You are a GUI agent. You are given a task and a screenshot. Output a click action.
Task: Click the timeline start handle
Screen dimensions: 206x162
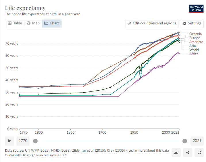tap(35, 141)
